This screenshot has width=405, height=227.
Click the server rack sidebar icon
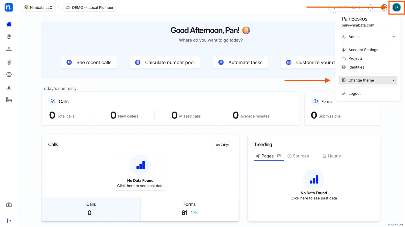coord(9,100)
